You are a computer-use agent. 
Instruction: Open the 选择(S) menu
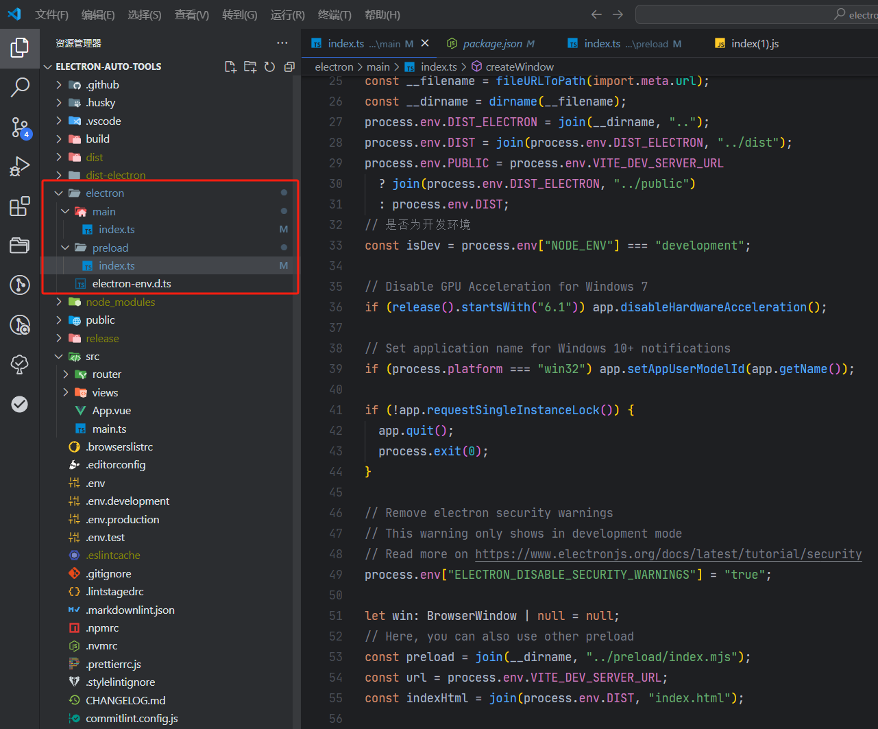click(145, 14)
